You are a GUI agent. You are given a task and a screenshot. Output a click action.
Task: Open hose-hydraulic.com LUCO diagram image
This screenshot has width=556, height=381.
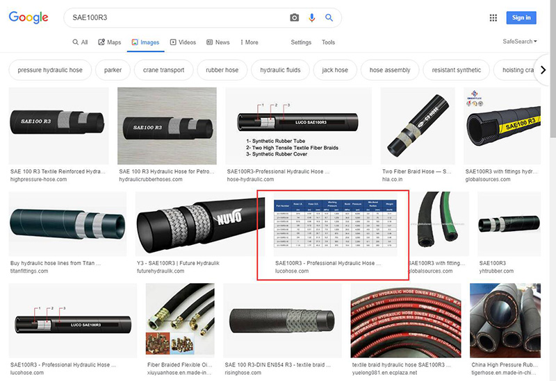tap(299, 126)
